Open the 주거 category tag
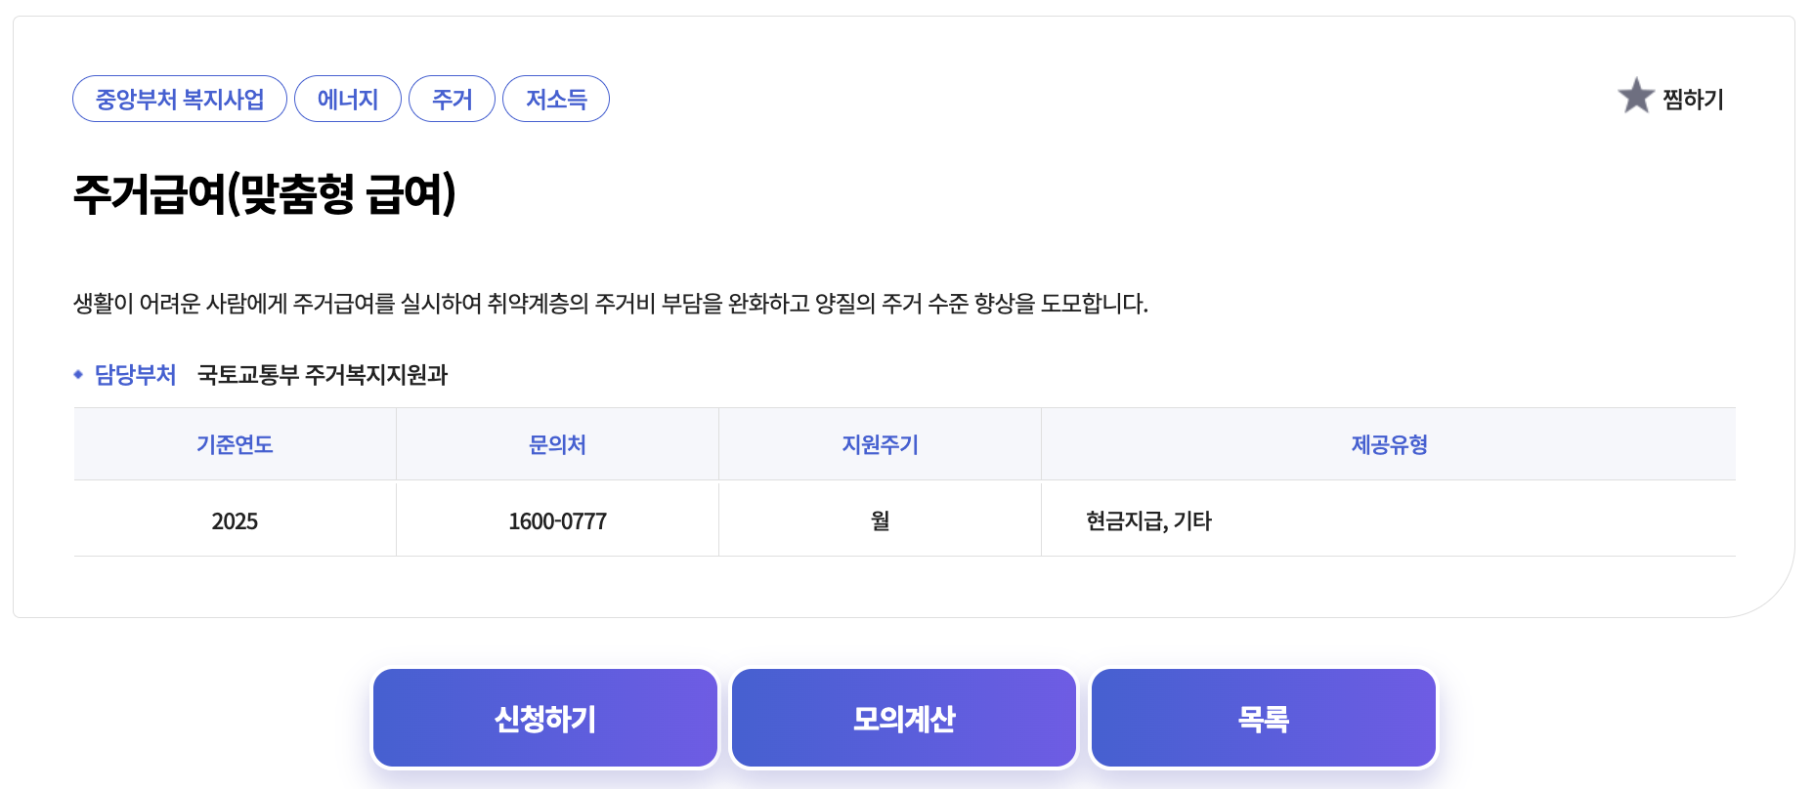The image size is (1814, 789). click(x=453, y=99)
